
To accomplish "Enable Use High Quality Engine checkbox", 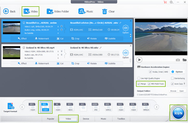I will pyautogui.click(x=139, y=78).
